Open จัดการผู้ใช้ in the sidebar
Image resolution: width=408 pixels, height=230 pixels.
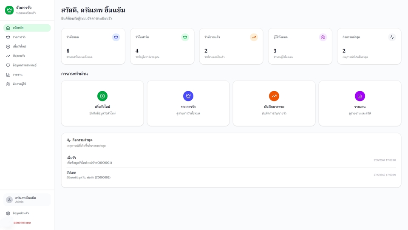(27, 84)
